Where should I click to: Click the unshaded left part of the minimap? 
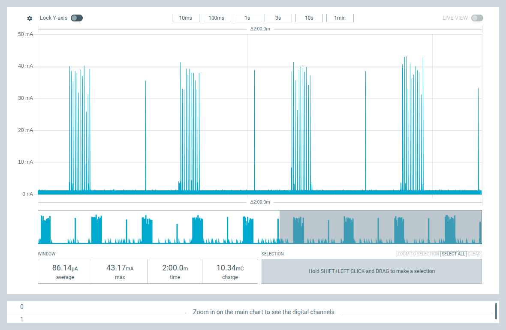159,227
